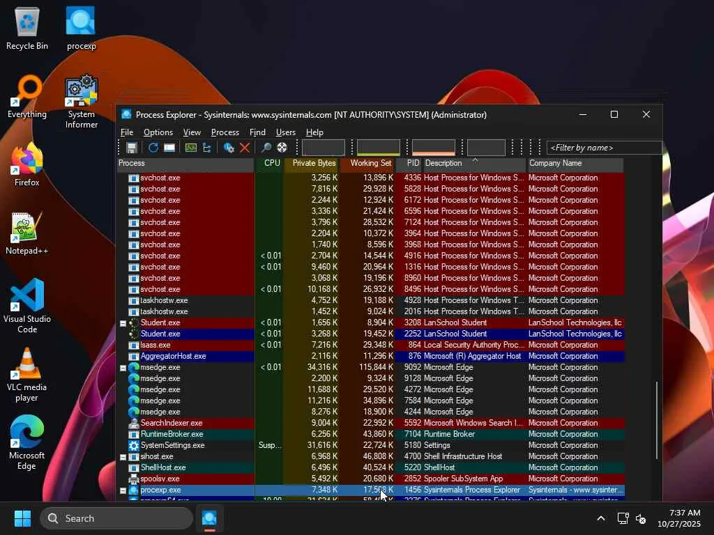This screenshot has width=714, height=535.
Task: Open the Help menu
Action: [314, 132]
